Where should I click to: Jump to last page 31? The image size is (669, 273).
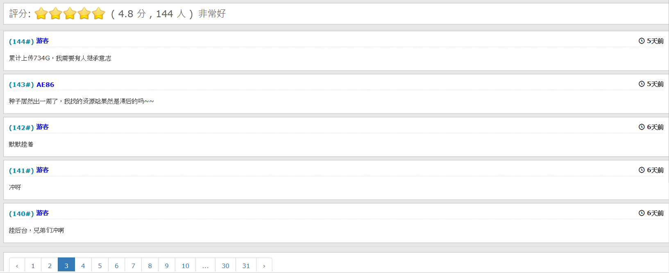click(246, 266)
